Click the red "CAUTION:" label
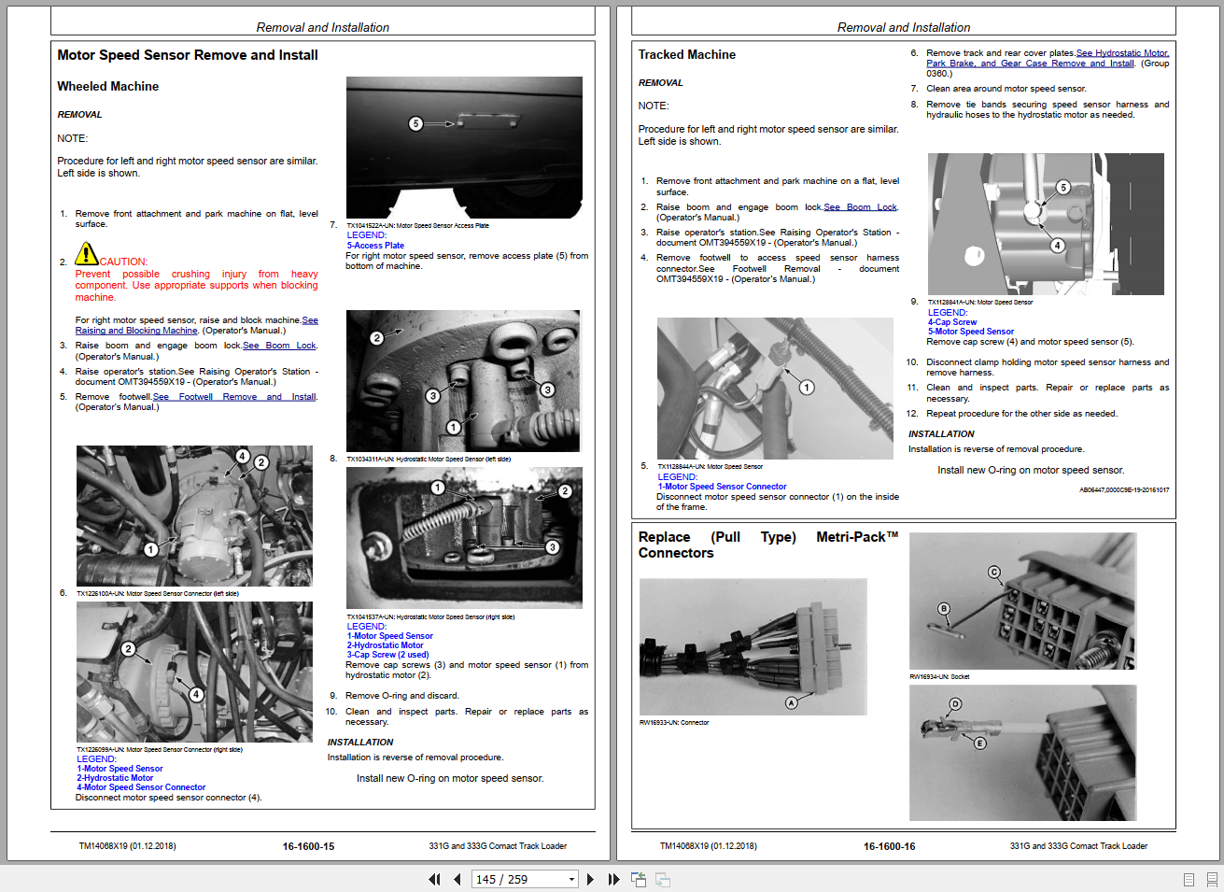The height and width of the screenshot is (892, 1224). pos(123,262)
